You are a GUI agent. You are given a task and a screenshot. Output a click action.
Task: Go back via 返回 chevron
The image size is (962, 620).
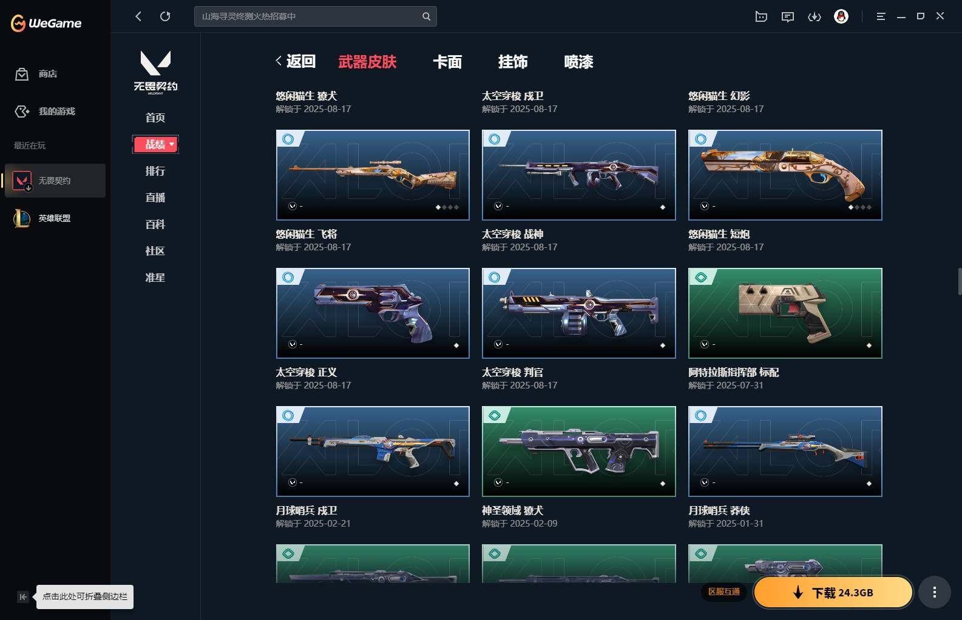click(296, 61)
